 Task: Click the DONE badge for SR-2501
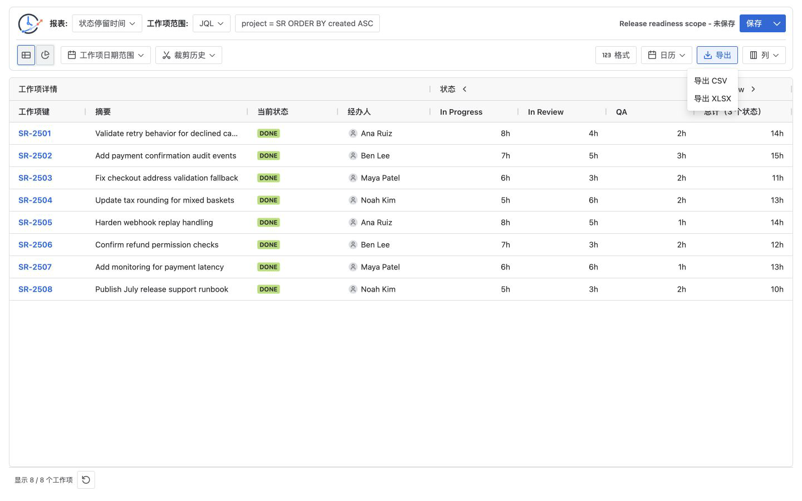(x=268, y=134)
